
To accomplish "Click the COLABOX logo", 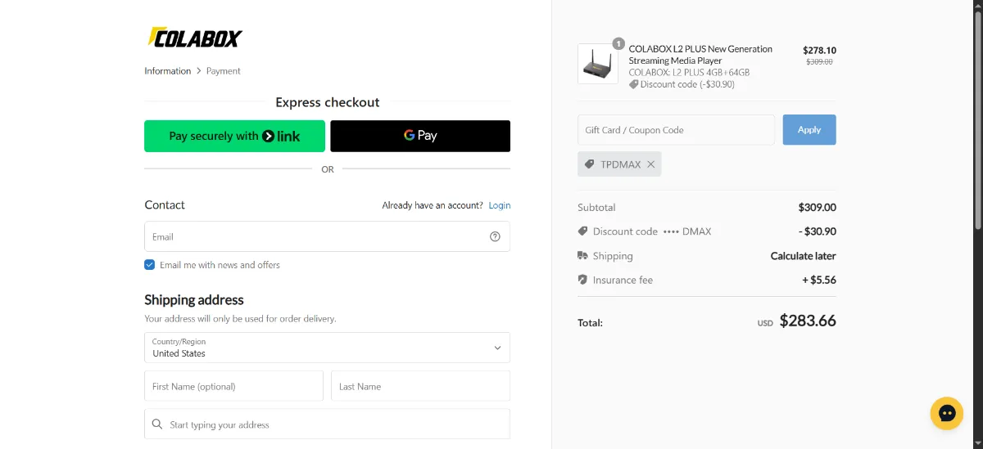I will pos(195,37).
